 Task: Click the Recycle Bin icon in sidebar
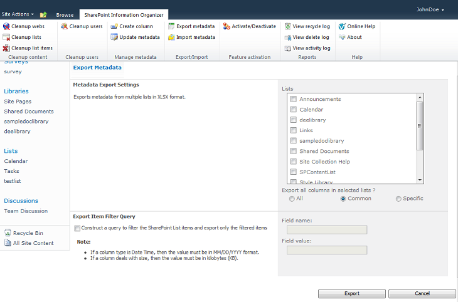point(8,233)
